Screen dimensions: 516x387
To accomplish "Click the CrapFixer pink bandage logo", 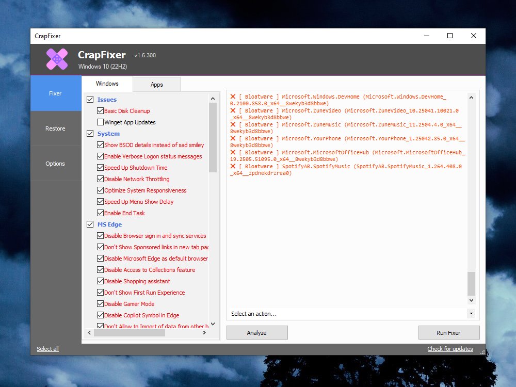I will pos(57,59).
